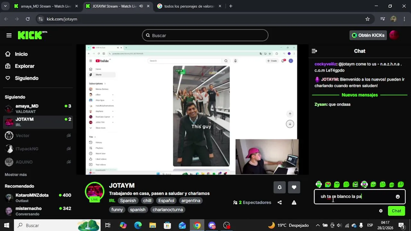
Task: Open File Explorer from the taskbar
Action: click(153, 225)
